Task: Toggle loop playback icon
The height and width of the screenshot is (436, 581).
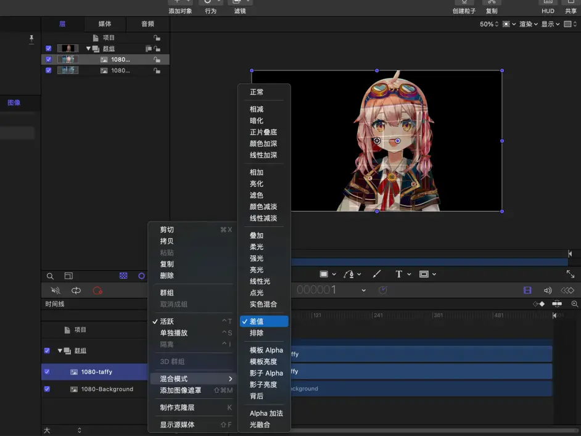Action: pyautogui.click(x=76, y=290)
